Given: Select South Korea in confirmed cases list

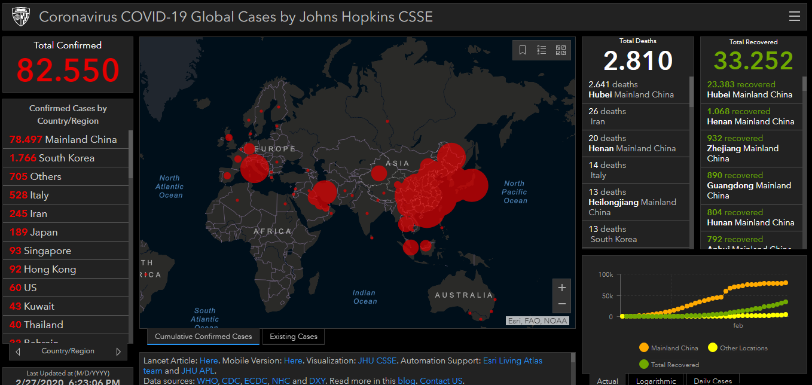Looking at the screenshot, I should coord(65,158).
